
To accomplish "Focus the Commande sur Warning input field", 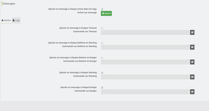I will tap(145, 77).
